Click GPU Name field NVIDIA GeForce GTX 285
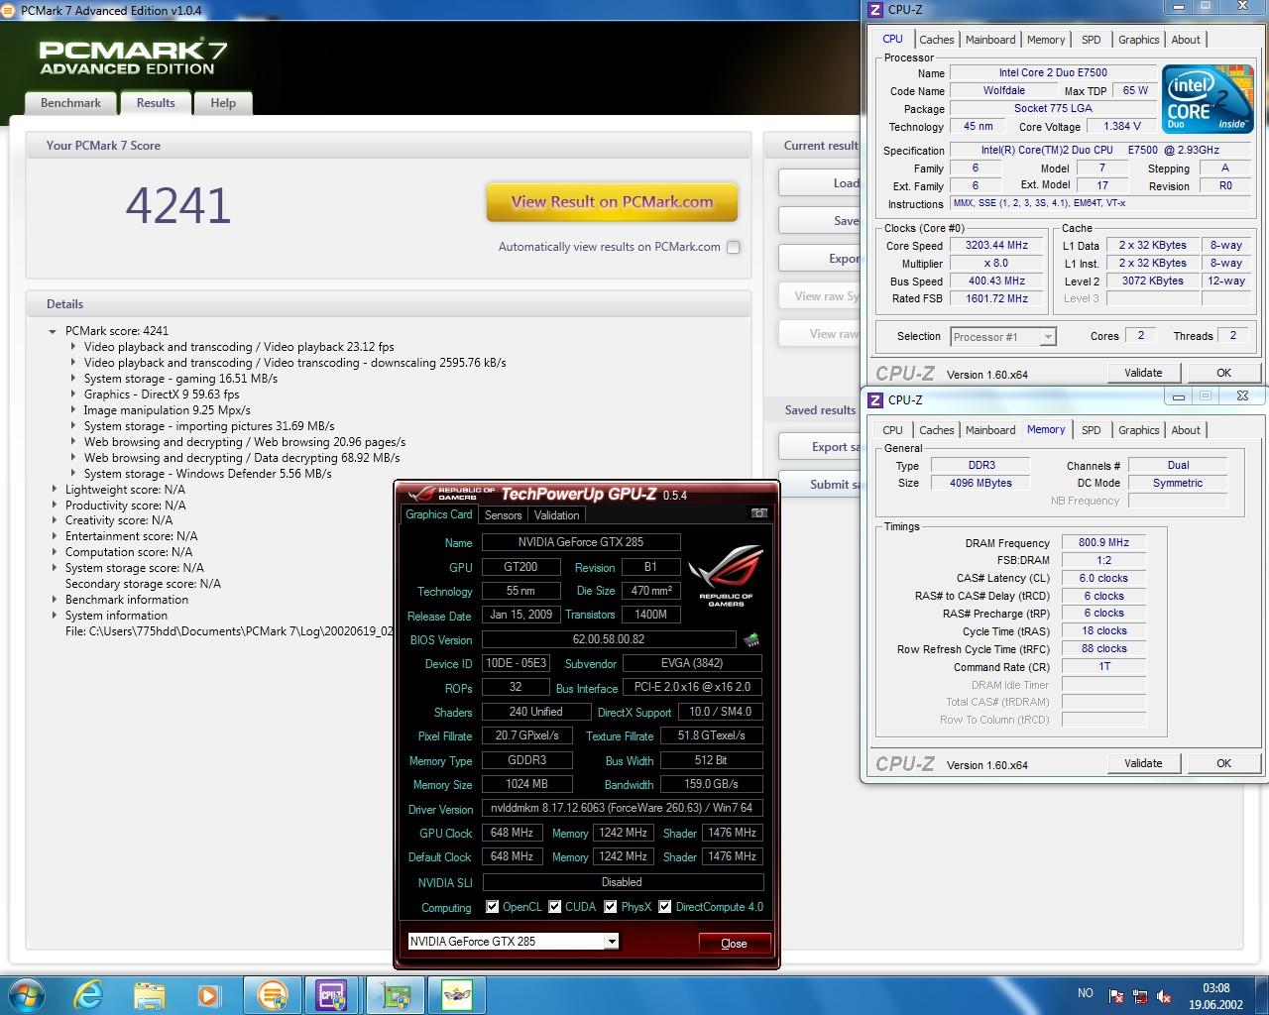1269x1015 pixels. coord(581,542)
